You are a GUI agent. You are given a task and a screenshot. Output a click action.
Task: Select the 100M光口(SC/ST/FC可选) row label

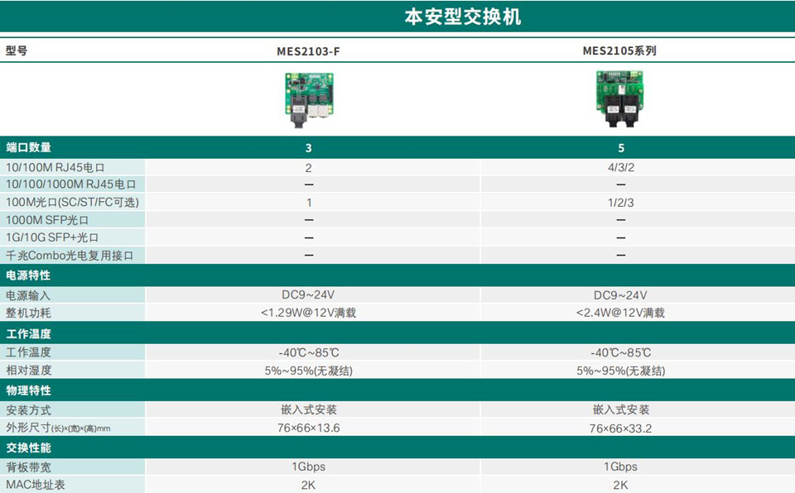coord(73,202)
